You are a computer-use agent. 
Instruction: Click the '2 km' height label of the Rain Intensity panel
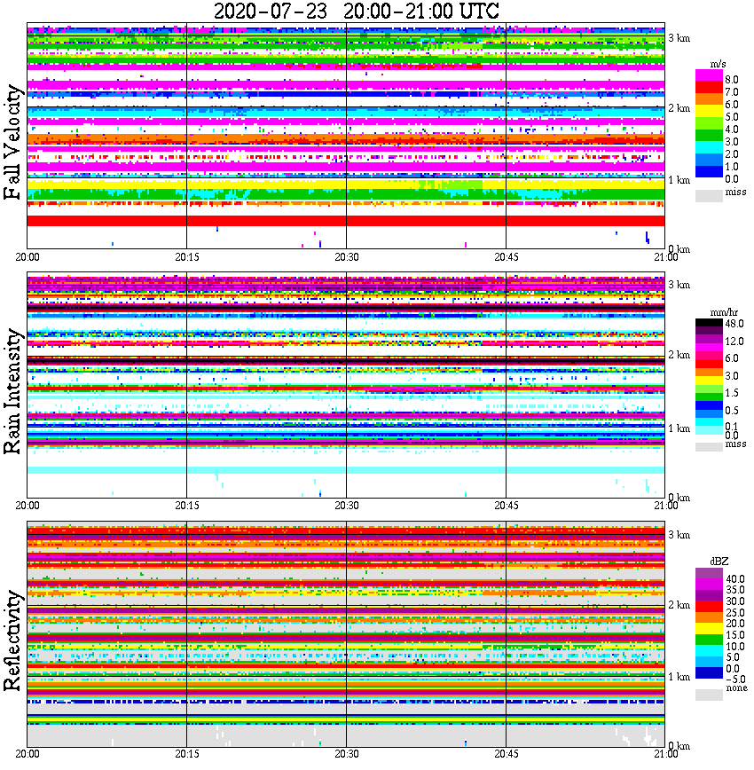[x=679, y=355]
